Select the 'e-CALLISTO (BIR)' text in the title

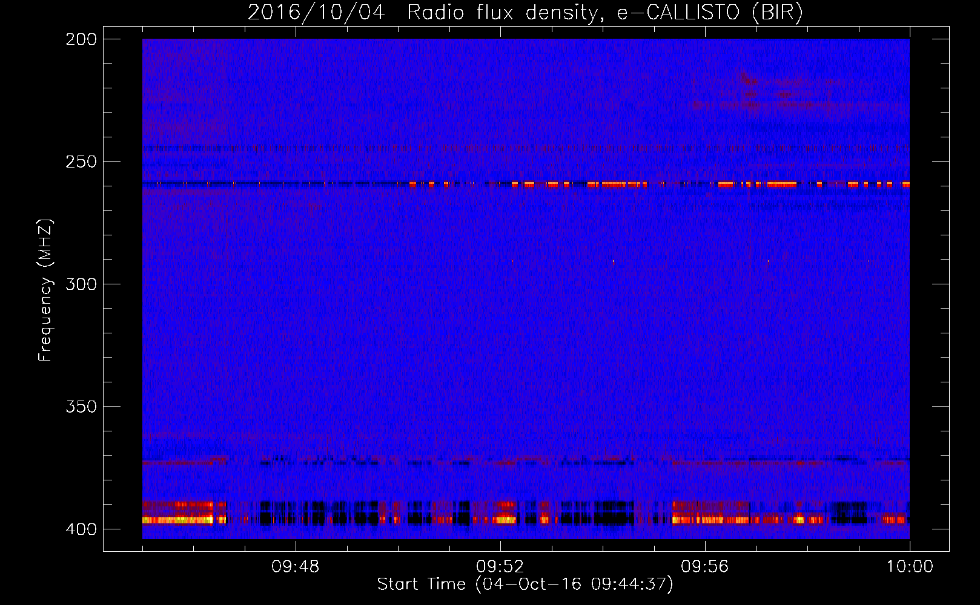710,13
